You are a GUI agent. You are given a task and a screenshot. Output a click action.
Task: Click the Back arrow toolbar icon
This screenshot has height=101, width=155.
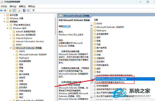click(1, 11)
